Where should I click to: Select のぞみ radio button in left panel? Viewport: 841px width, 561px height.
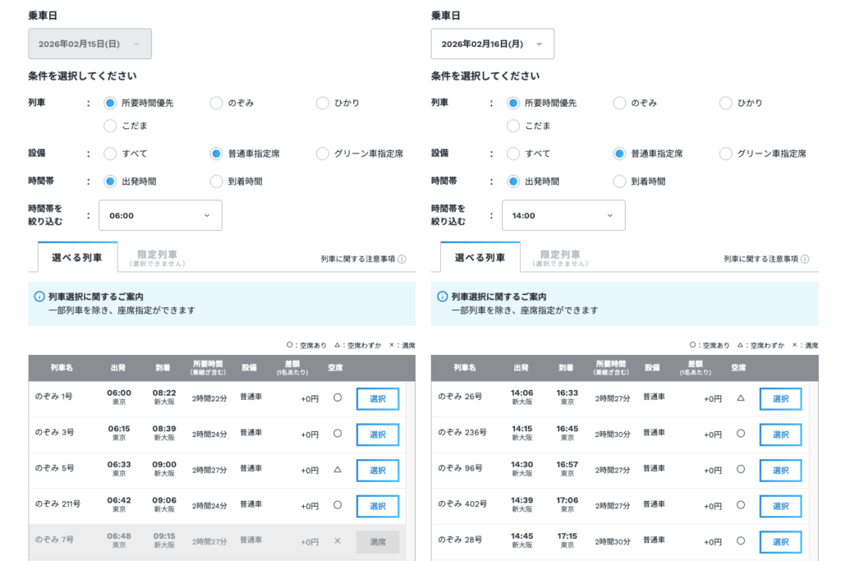216,103
